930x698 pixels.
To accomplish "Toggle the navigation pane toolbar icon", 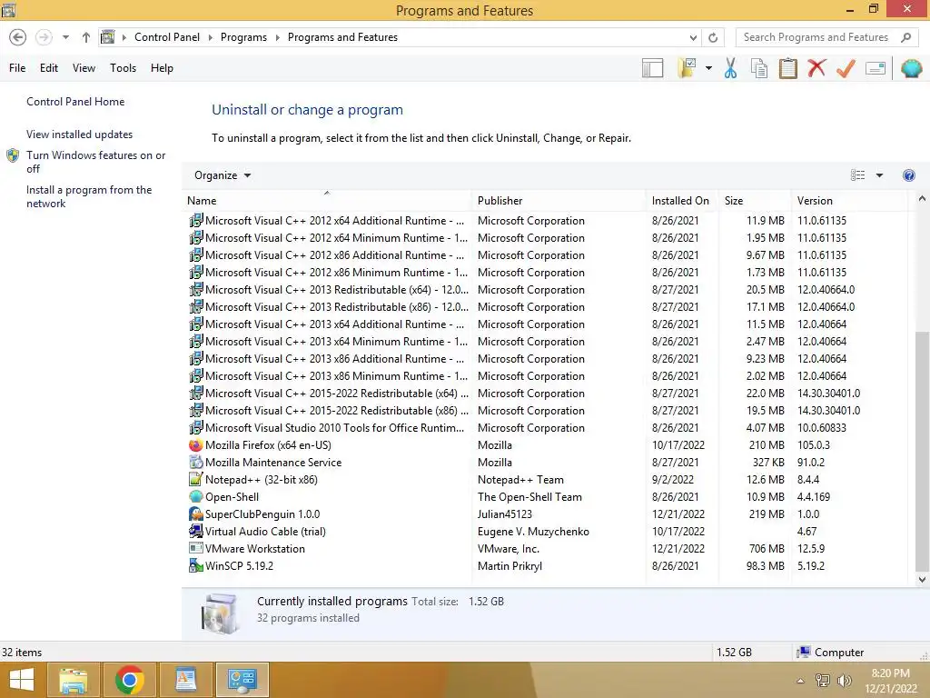I will (x=652, y=68).
